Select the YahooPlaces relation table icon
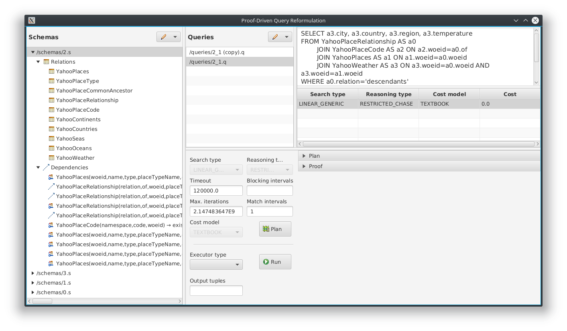Image resolution: width=567 pixels, height=331 pixels. click(51, 71)
